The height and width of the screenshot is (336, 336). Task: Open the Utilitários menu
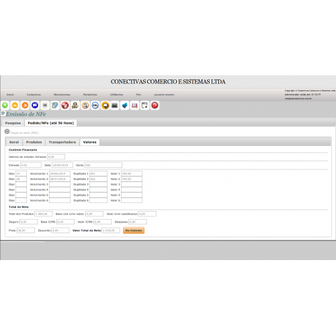(116, 95)
